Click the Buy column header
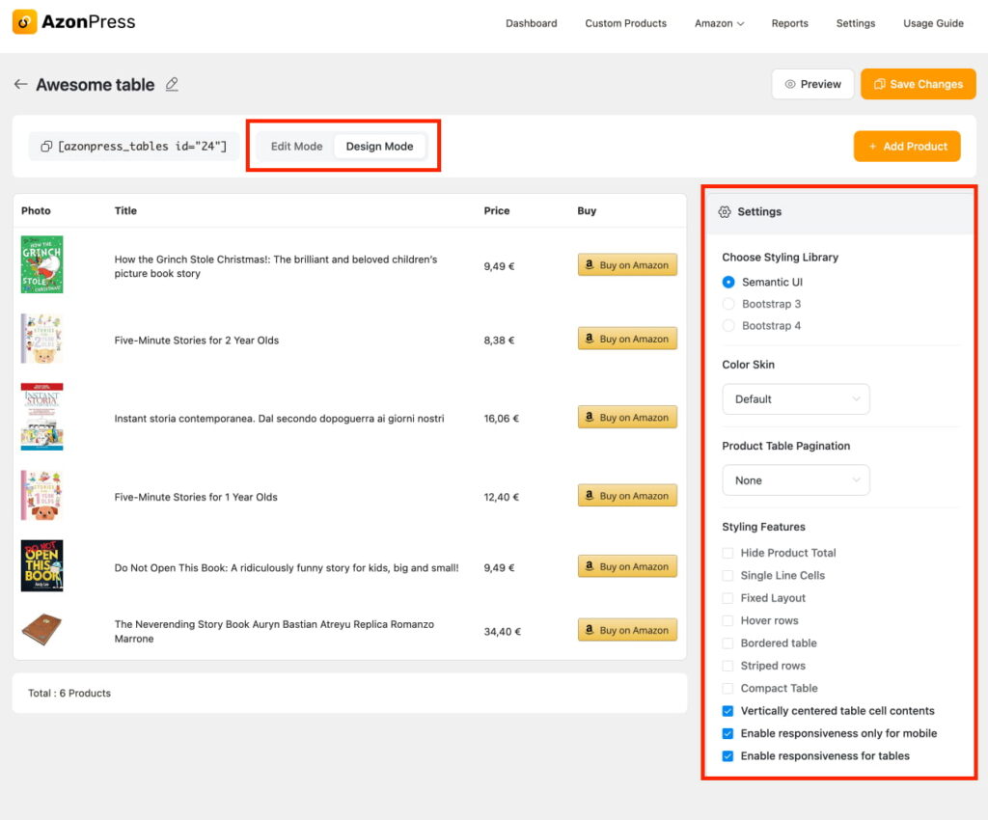 (x=587, y=211)
